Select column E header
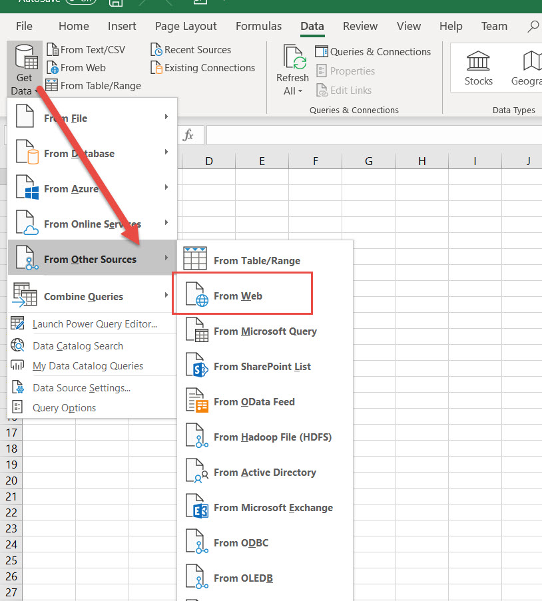 [262, 161]
